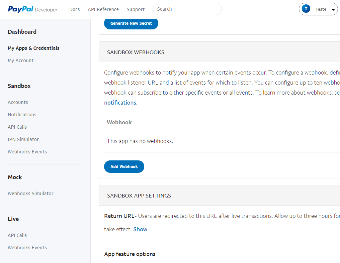Click the Add Webhook button

tap(124, 166)
